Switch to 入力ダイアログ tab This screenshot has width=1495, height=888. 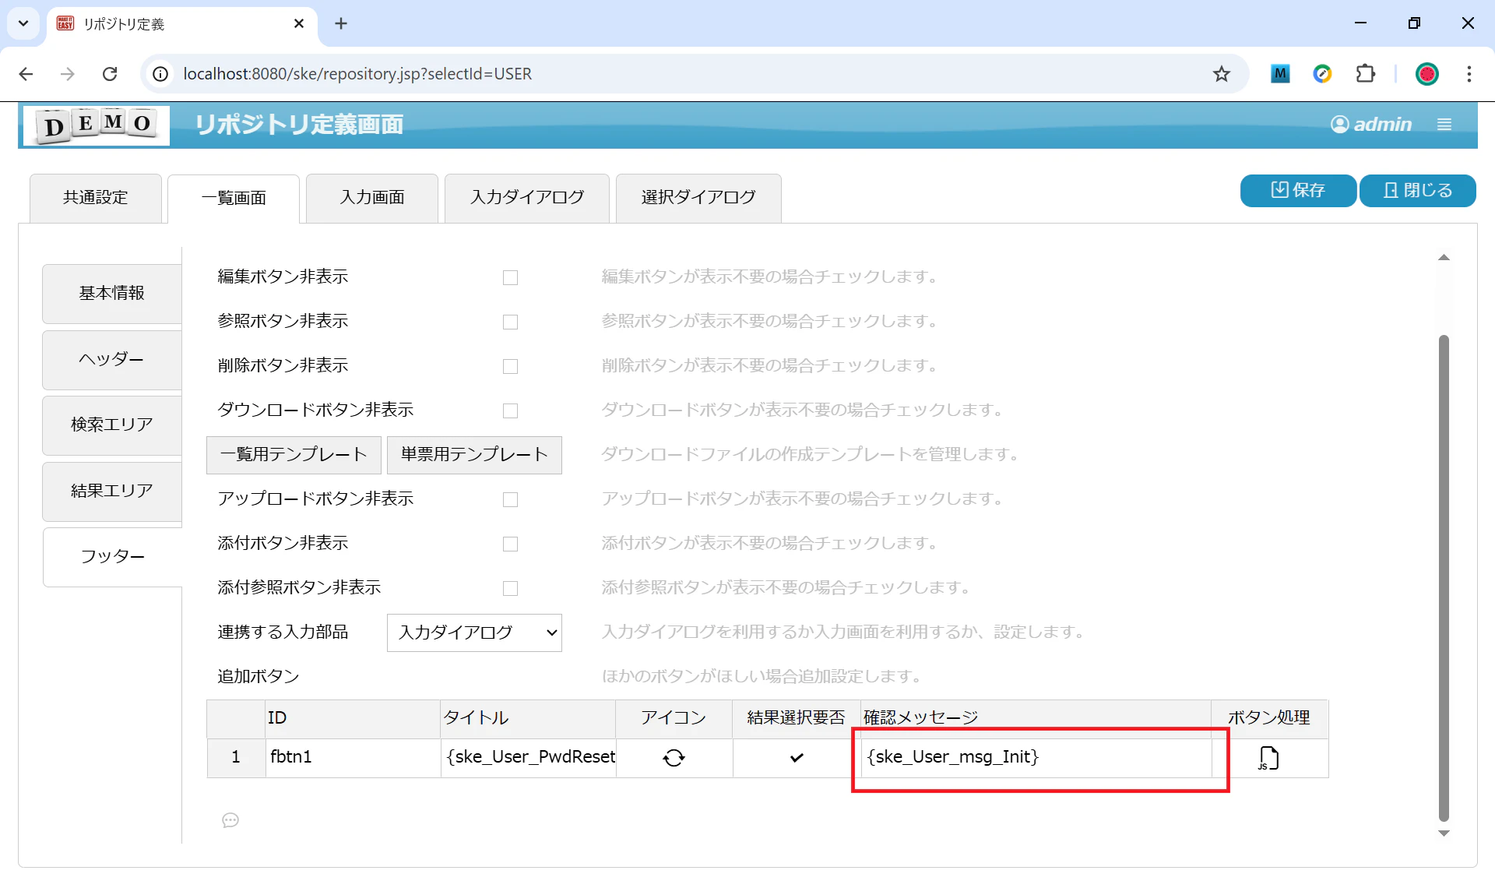(527, 198)
